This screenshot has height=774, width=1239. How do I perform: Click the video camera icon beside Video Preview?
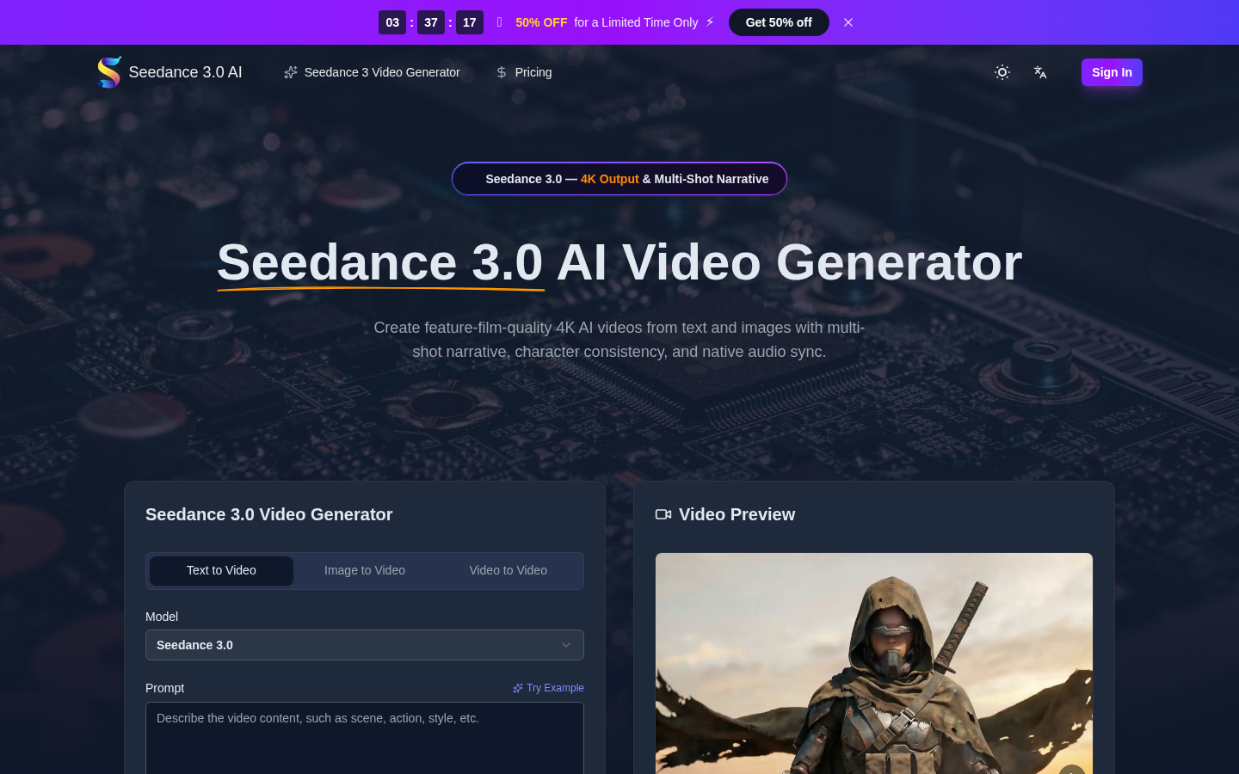click(x=663, y=514)
